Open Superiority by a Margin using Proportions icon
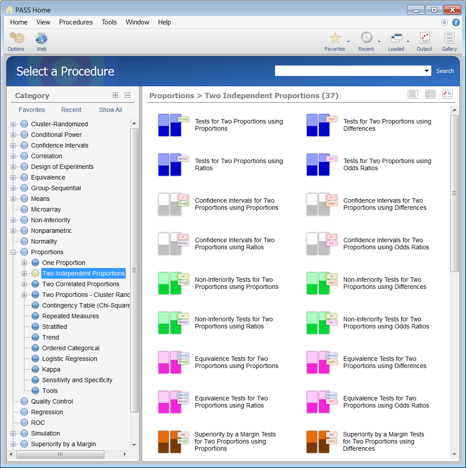466x468 pixels. click(173, 441)
